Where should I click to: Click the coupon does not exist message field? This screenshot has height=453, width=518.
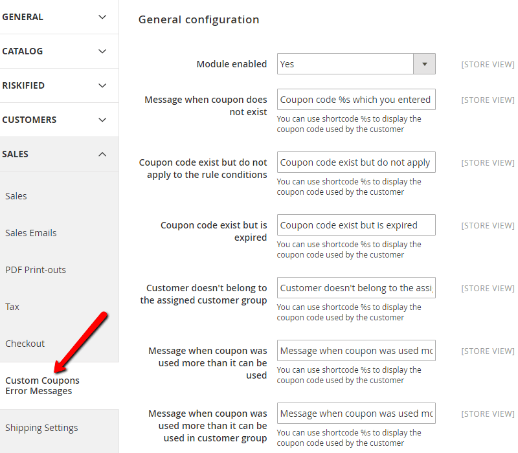coord(356,100)
